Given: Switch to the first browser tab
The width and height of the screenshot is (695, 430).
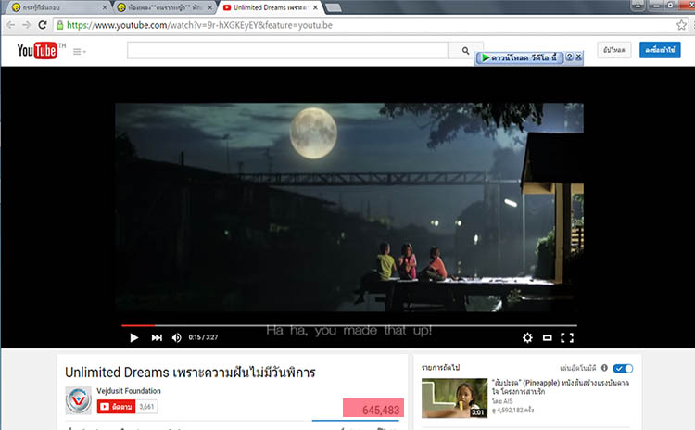Looking at the screenshot, I should point(56,7).
